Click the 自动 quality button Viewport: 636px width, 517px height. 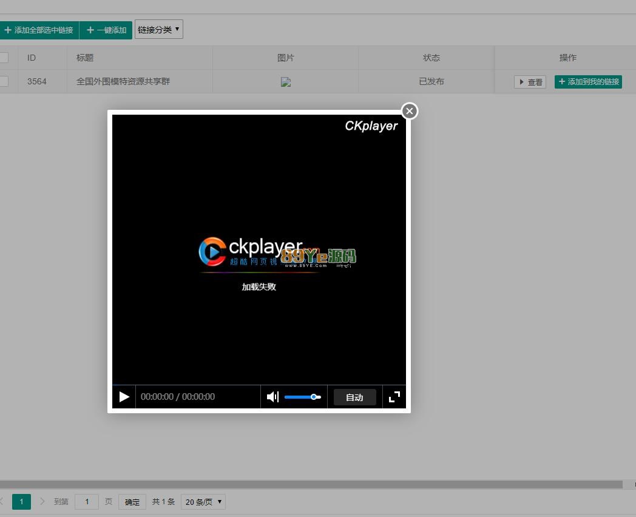(x=354, y=397)
